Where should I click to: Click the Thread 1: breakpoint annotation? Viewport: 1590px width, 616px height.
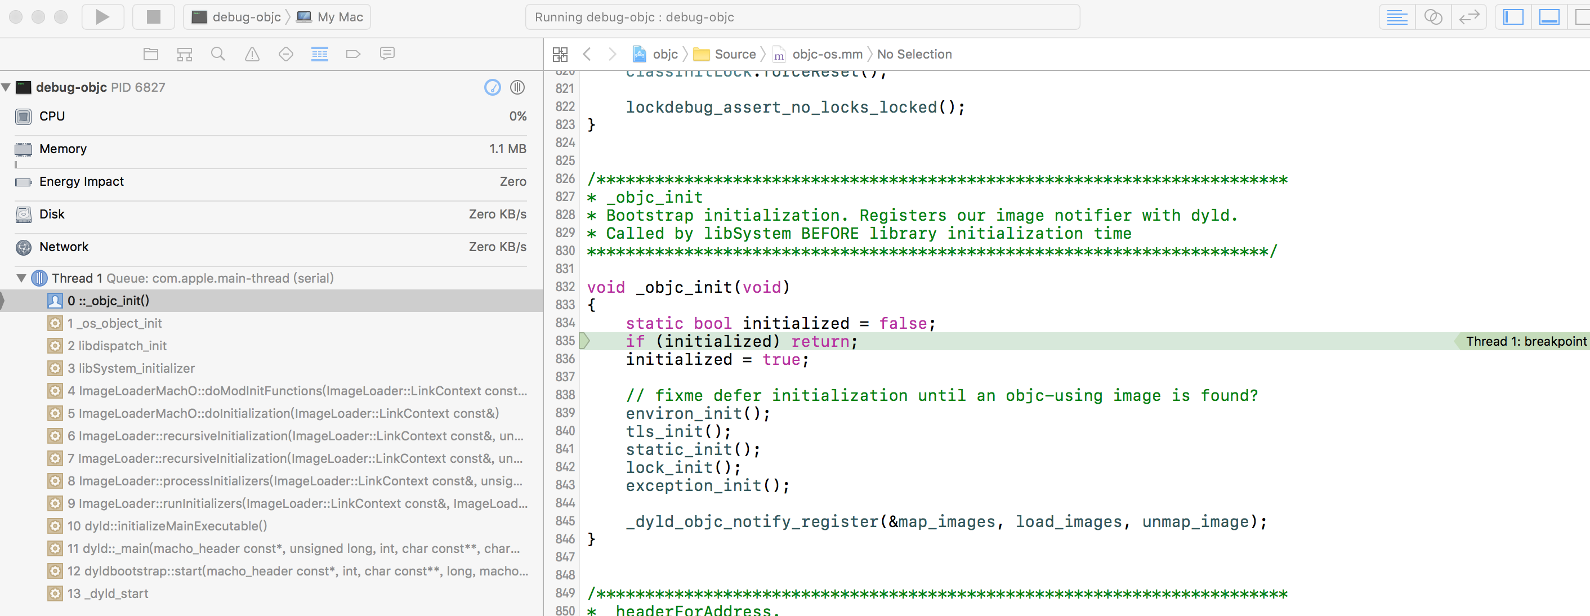point(1525,341)
